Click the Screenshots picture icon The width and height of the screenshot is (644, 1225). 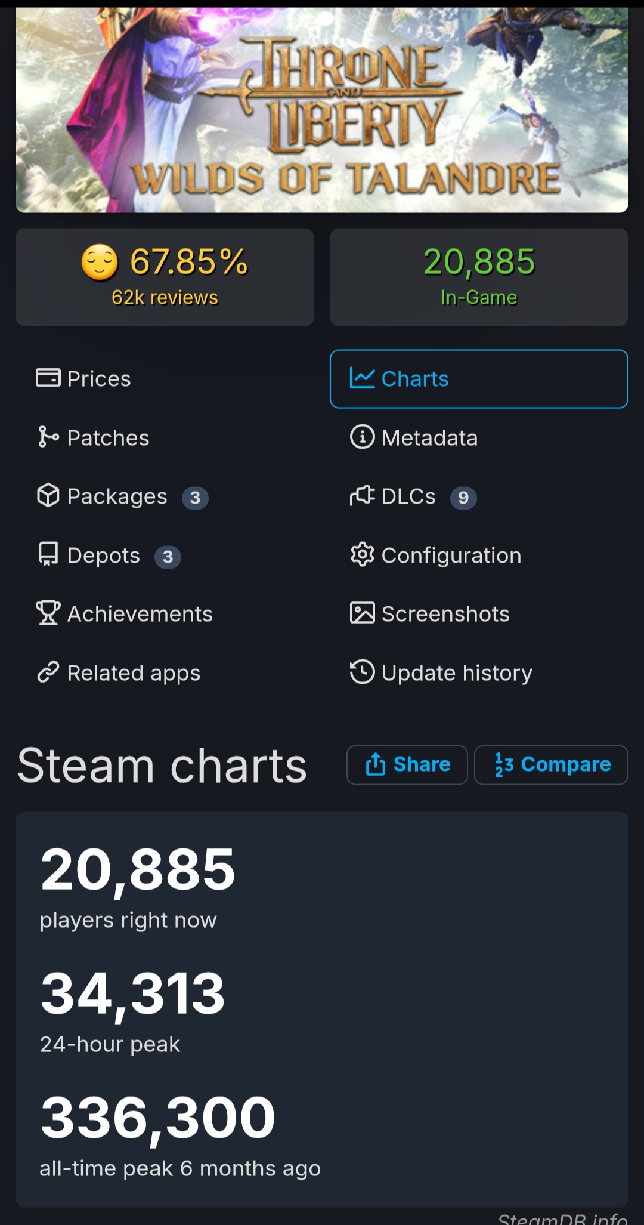click(x=362, y=613)
